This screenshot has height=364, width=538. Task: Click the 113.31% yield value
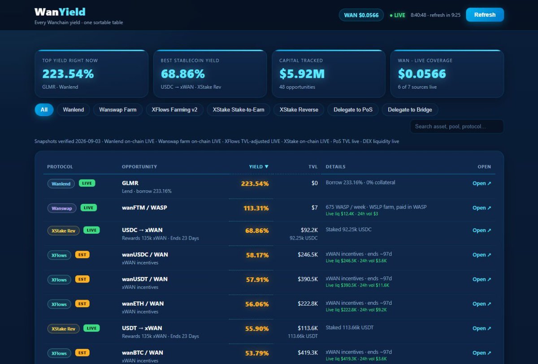point(256,208)
